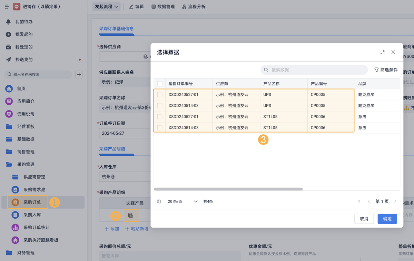
Task: Open the hamburger menu icon
Action: click(7, 7)
